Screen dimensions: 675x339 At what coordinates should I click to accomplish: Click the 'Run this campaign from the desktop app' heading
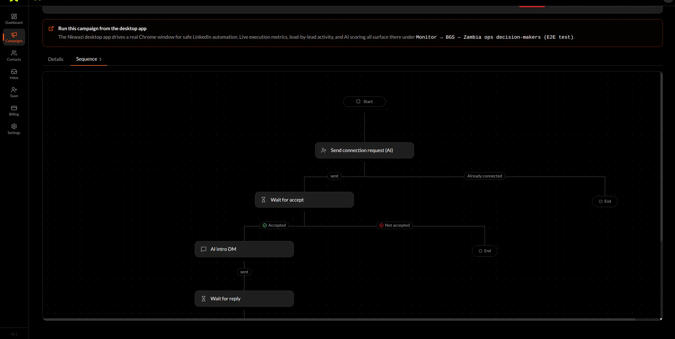tap(102, 29)
